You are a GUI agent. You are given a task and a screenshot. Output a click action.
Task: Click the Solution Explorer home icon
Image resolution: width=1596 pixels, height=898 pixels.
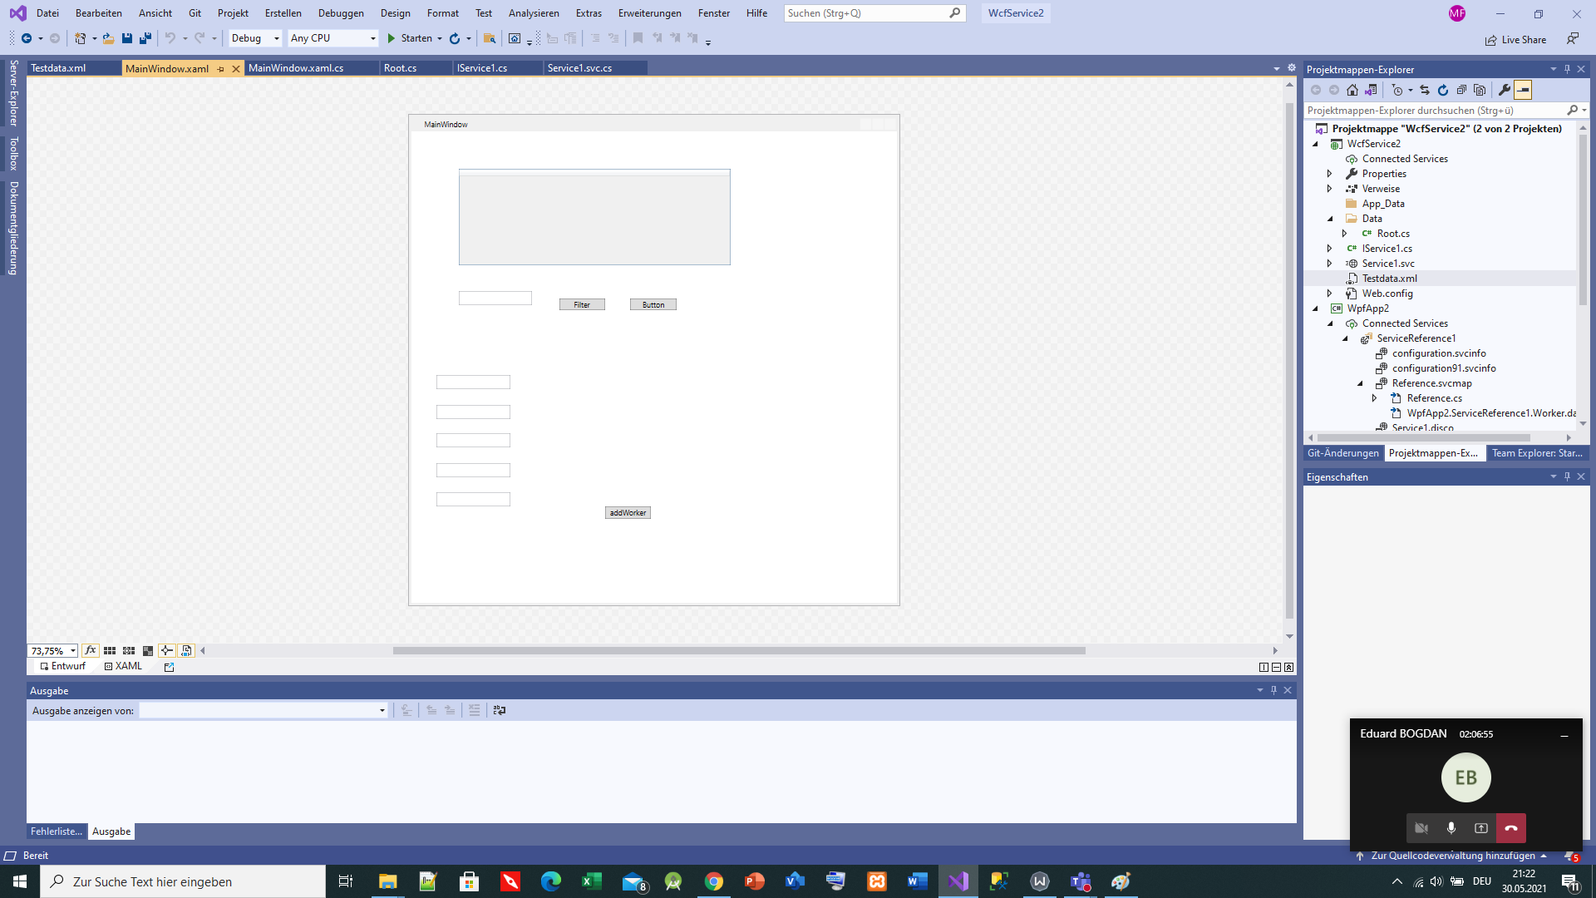(1352, 90)
